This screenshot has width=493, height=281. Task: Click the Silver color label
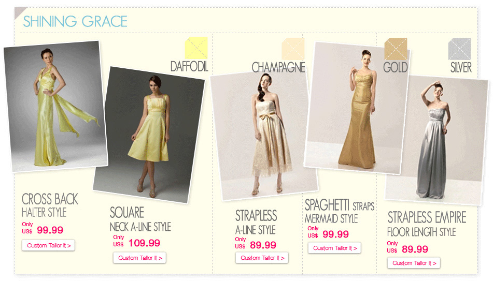[461, 67]
